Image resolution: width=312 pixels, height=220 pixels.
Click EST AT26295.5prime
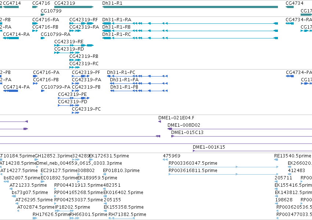click(x=34, y=200)
